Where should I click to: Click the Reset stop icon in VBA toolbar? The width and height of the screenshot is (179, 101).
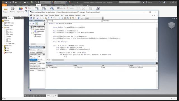coord(62,18)
